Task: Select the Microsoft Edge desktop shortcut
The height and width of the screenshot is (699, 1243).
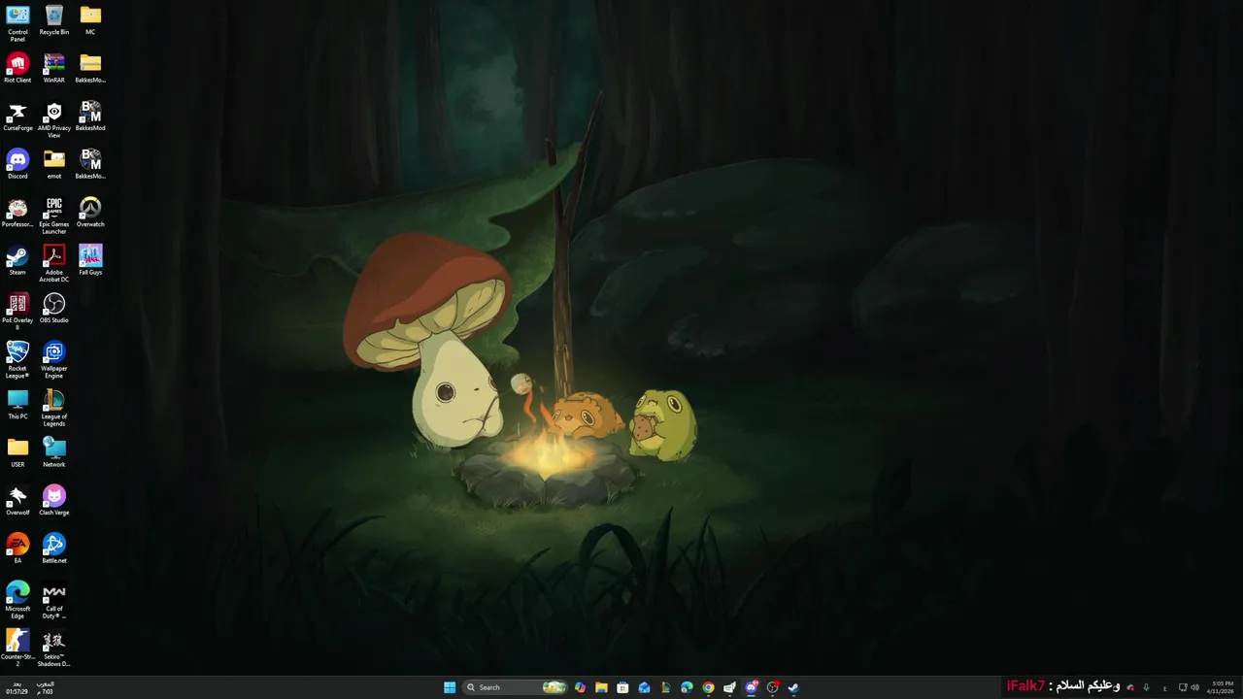Action: click(x=17, y=600)
